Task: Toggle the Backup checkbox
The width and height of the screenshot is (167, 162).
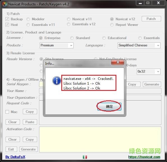Action: point(7,19)
